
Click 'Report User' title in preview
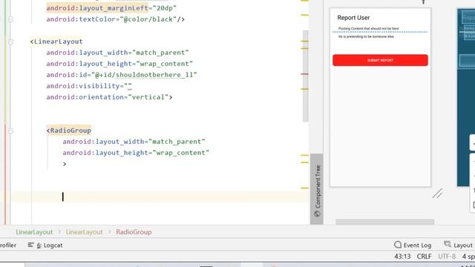point(353,18)
